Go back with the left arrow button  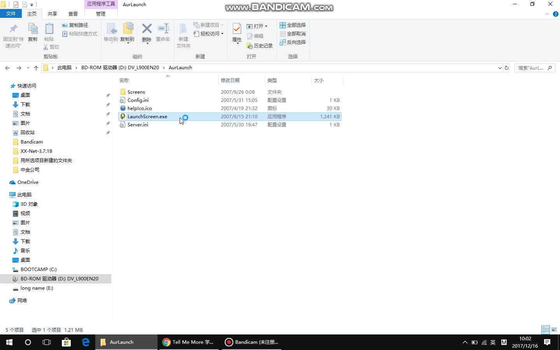click(x=7, y=68)
